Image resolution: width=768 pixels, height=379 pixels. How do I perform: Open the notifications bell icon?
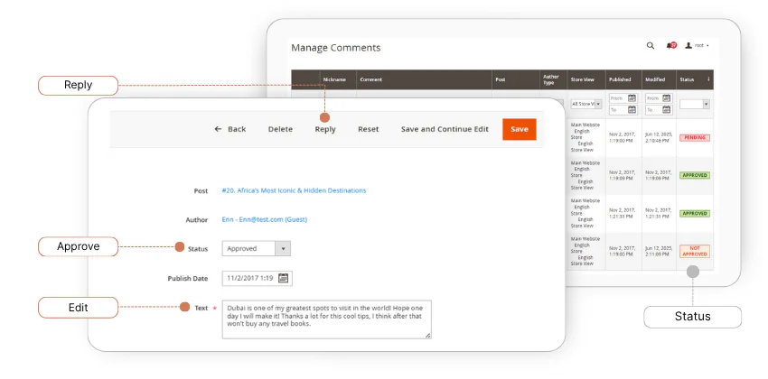pos(670,45)
